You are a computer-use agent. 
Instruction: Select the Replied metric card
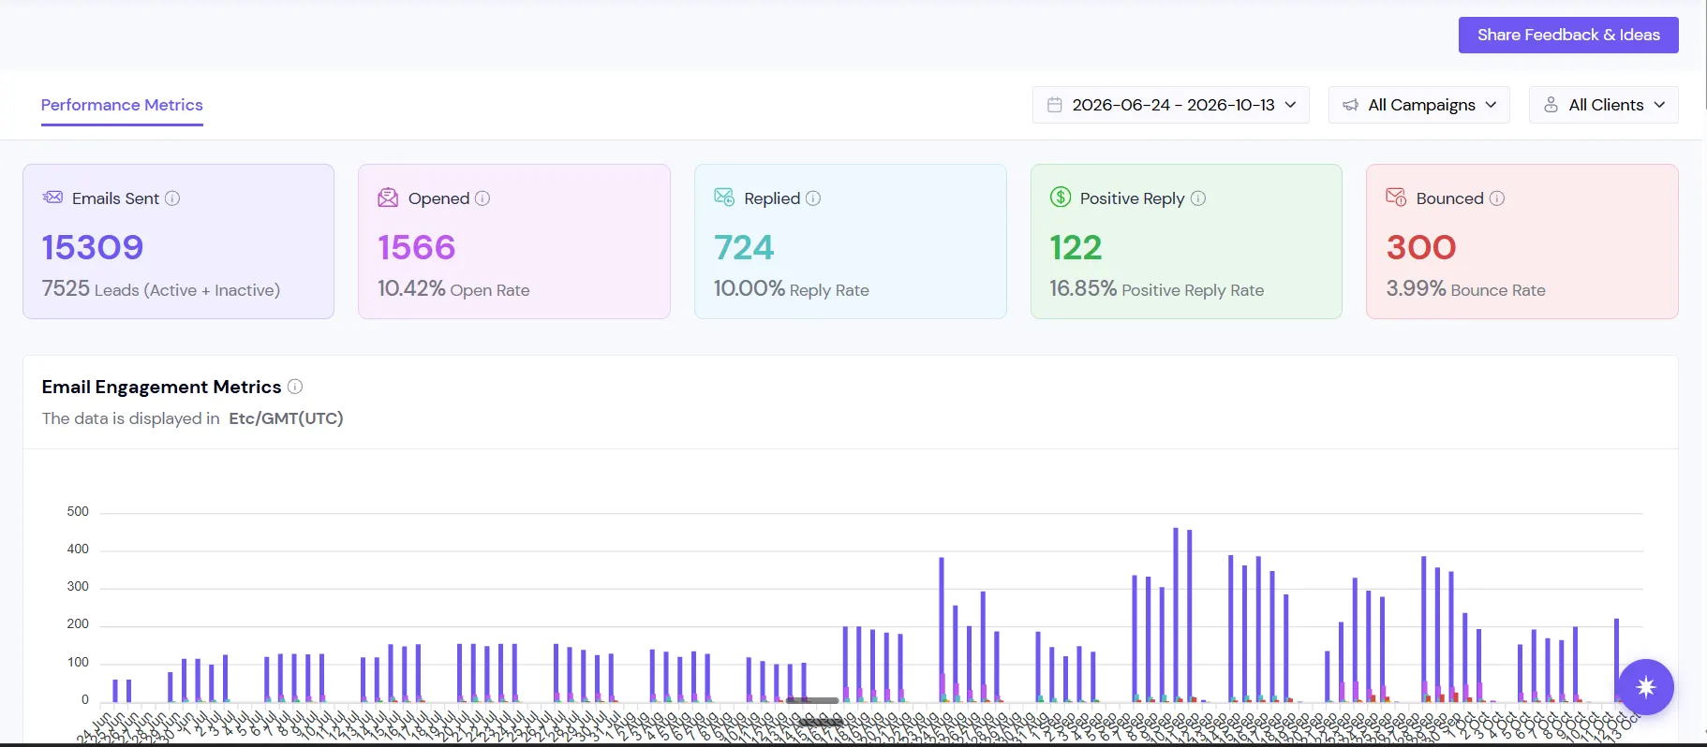851,242
